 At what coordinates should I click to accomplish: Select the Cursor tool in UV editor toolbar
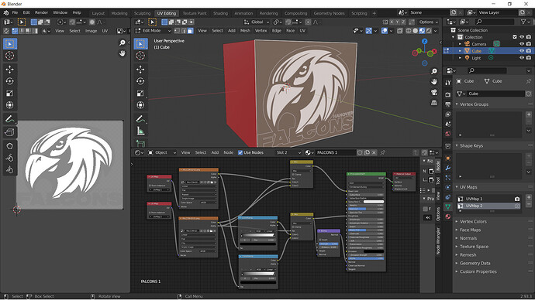9,56
